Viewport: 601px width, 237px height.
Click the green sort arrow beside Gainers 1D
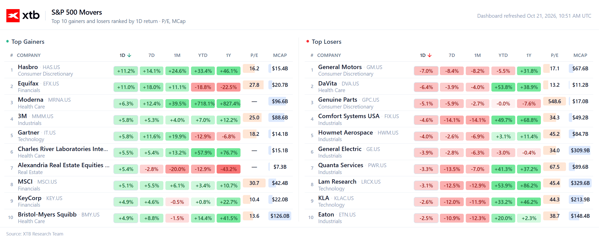[x=129, y=55]
